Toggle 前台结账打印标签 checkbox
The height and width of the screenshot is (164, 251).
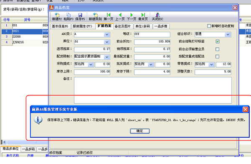click(218, 42)
